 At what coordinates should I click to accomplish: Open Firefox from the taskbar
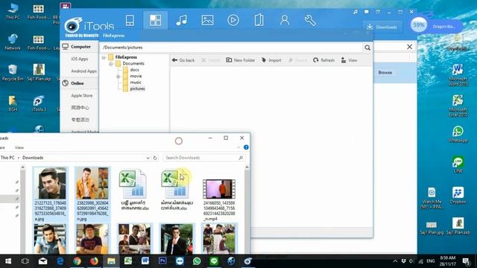point(94,261)
